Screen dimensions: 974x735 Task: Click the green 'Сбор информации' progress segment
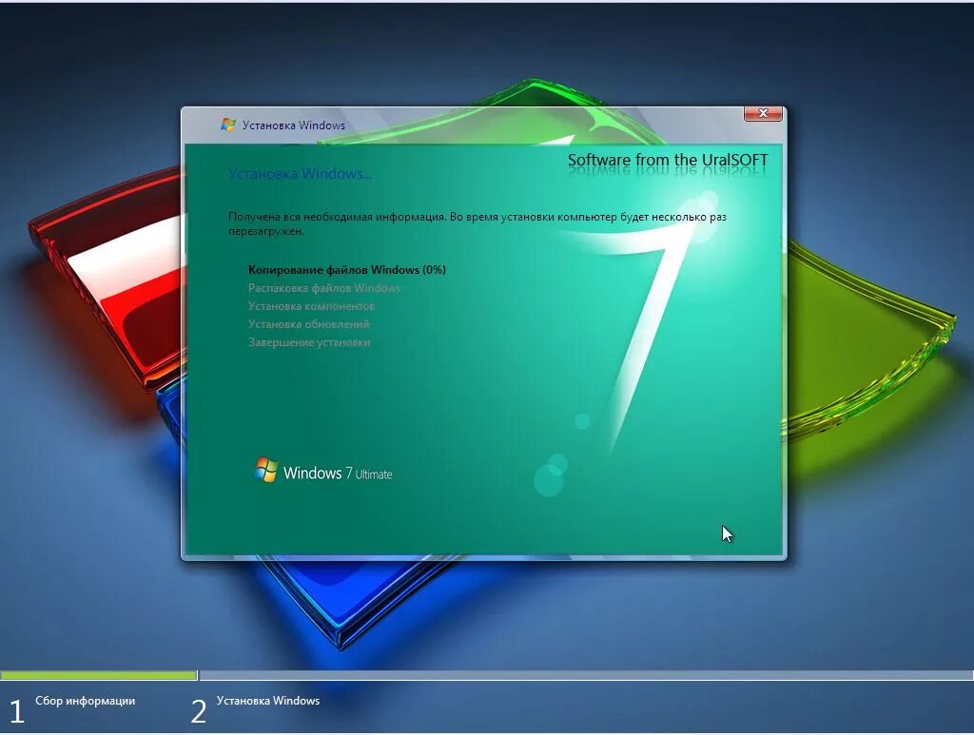[x=99, y=675]
